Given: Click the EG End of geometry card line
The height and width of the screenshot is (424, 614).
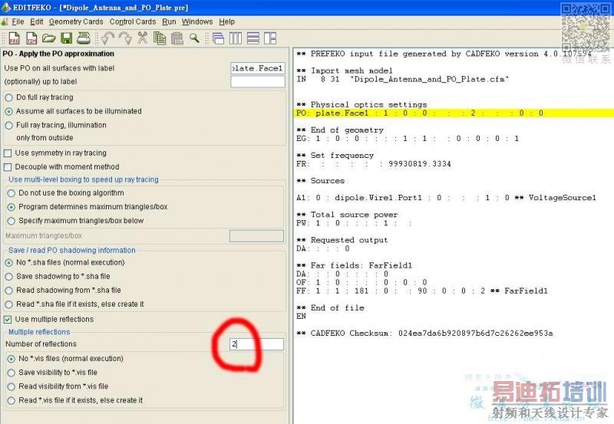Looking at the screenshot, I should click(408, 139).
